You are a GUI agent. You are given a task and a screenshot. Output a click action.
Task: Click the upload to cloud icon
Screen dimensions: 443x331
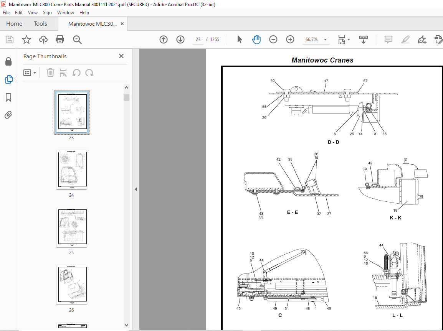[43, 40]
